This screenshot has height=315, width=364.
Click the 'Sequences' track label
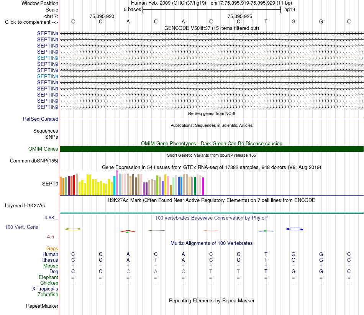tap(46, 131)
